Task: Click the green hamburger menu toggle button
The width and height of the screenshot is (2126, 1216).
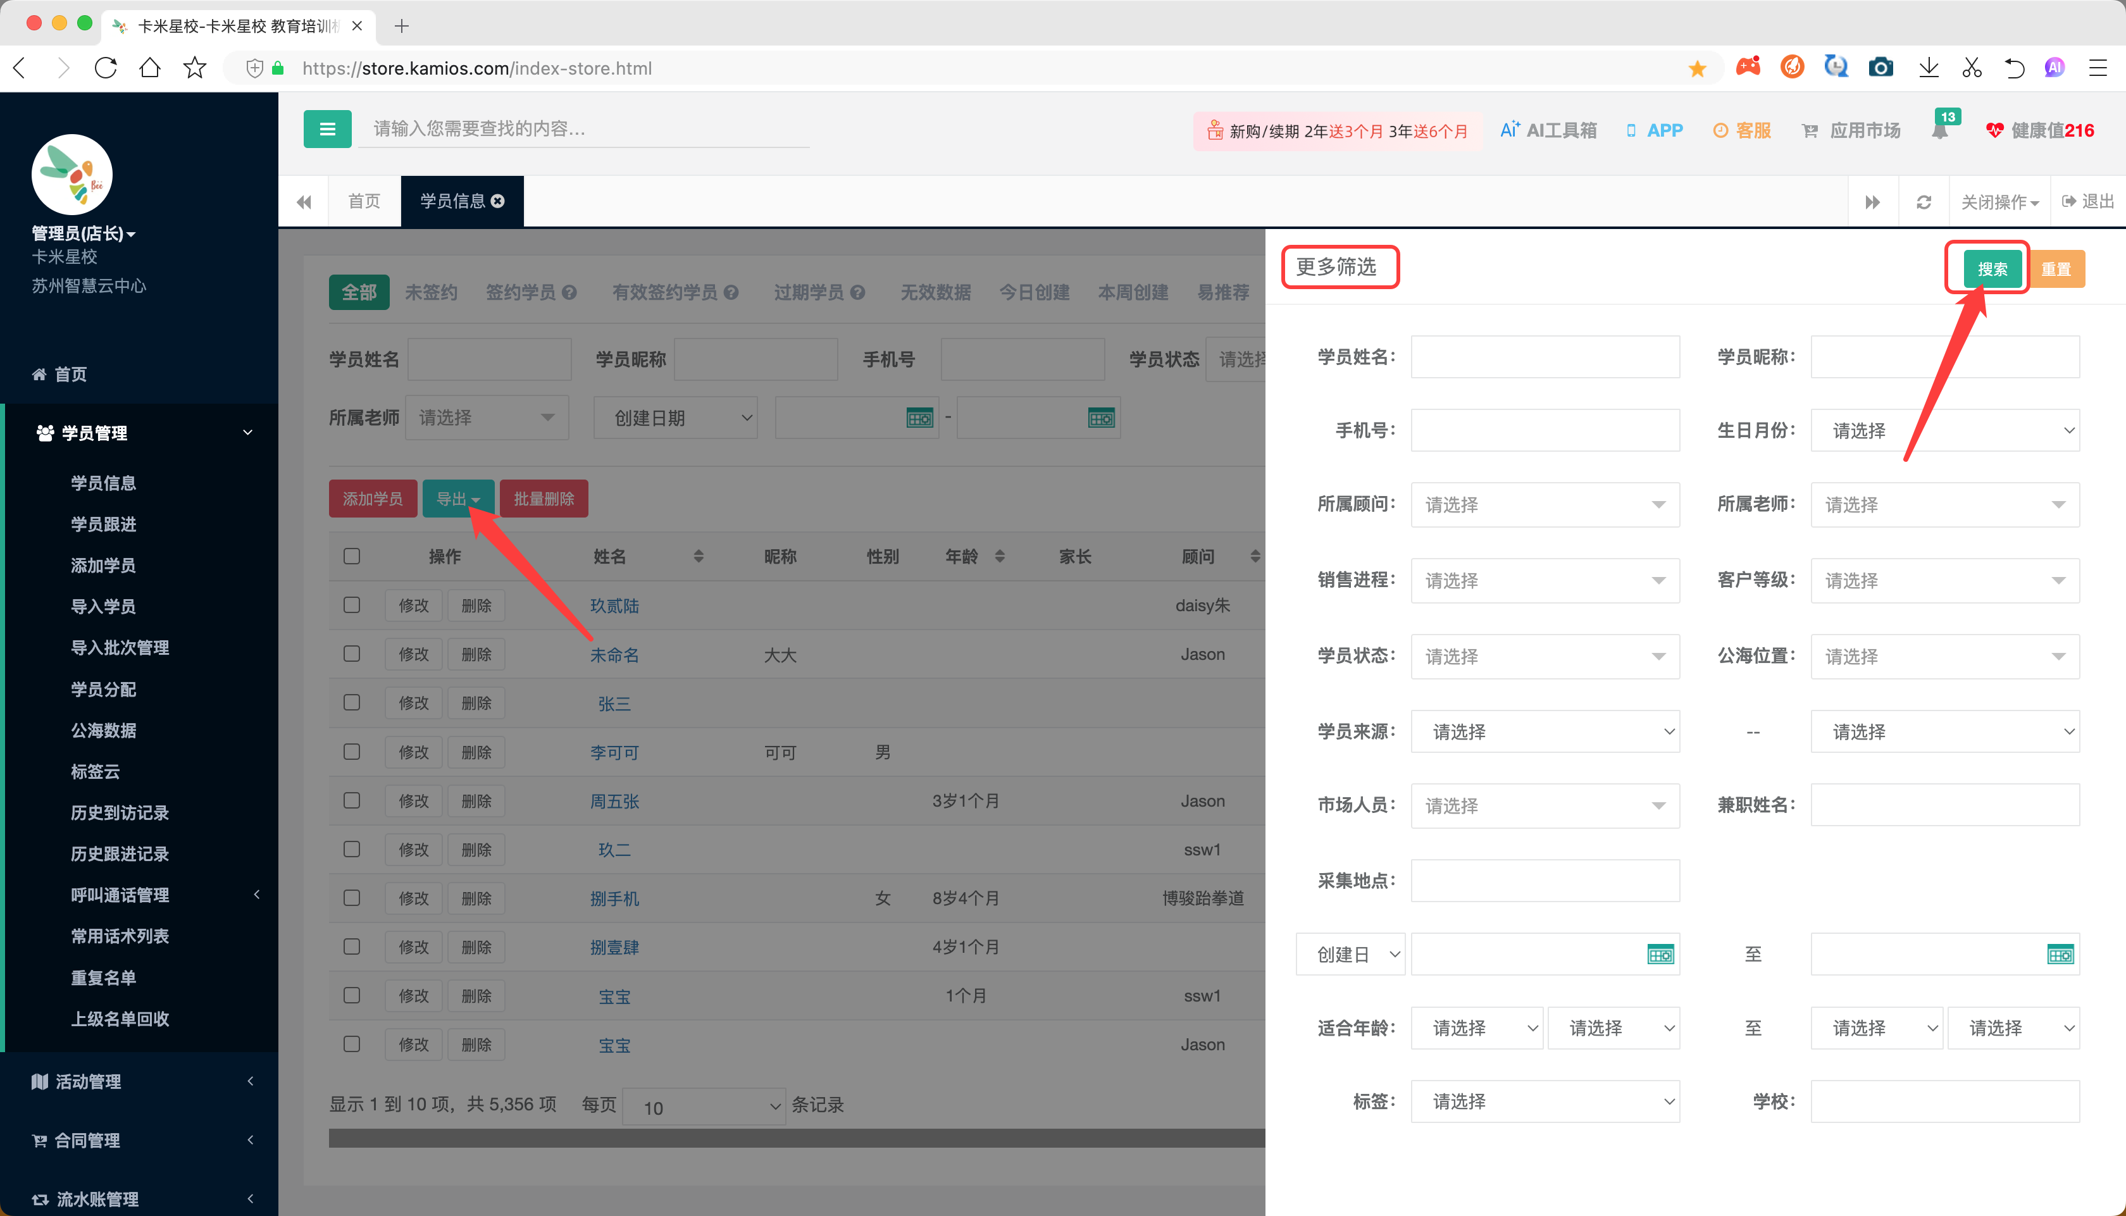Action: pyautogui.click(x=327, y=130)
